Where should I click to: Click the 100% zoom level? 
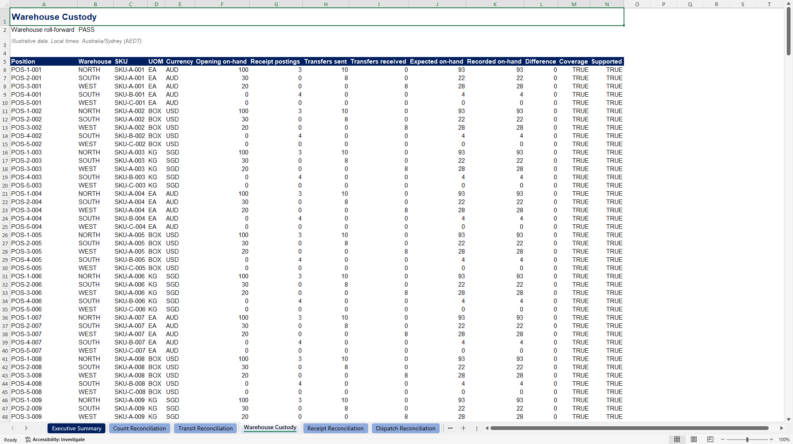point(784,439)
